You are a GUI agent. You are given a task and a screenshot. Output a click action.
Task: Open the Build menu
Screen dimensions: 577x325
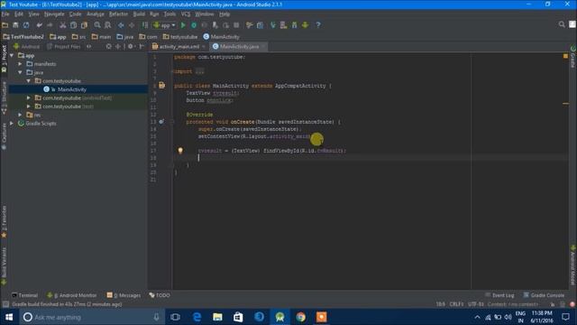[x=139, y=14]
